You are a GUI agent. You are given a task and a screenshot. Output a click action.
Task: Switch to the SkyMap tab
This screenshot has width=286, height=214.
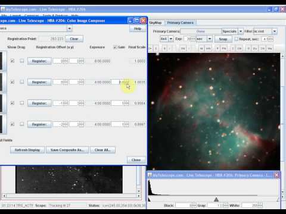click(x=155, y=23)
